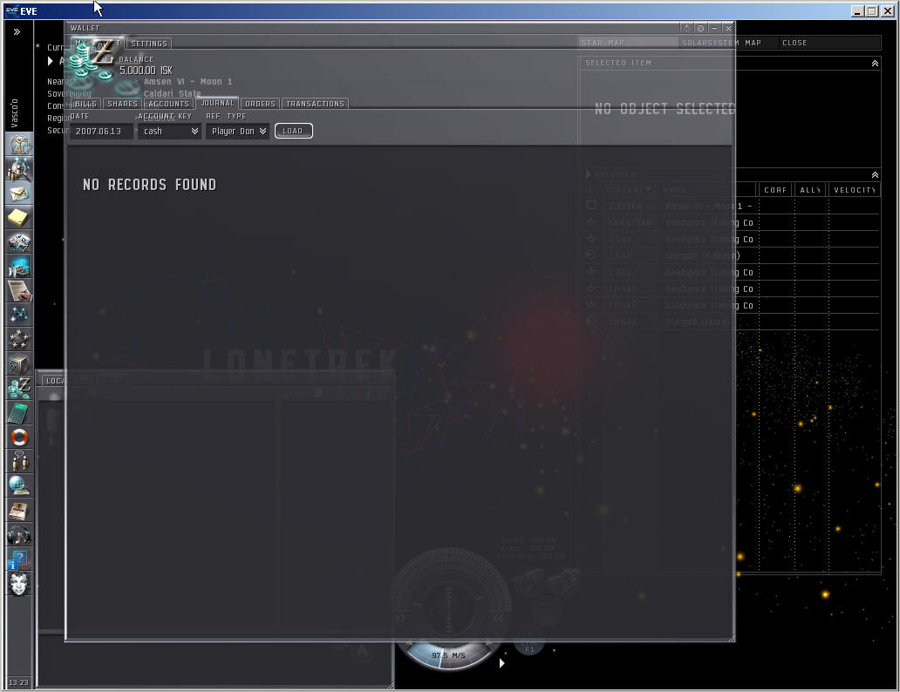Open the Bills tab
The image size is (900, 692).
[x=85, y=104]
